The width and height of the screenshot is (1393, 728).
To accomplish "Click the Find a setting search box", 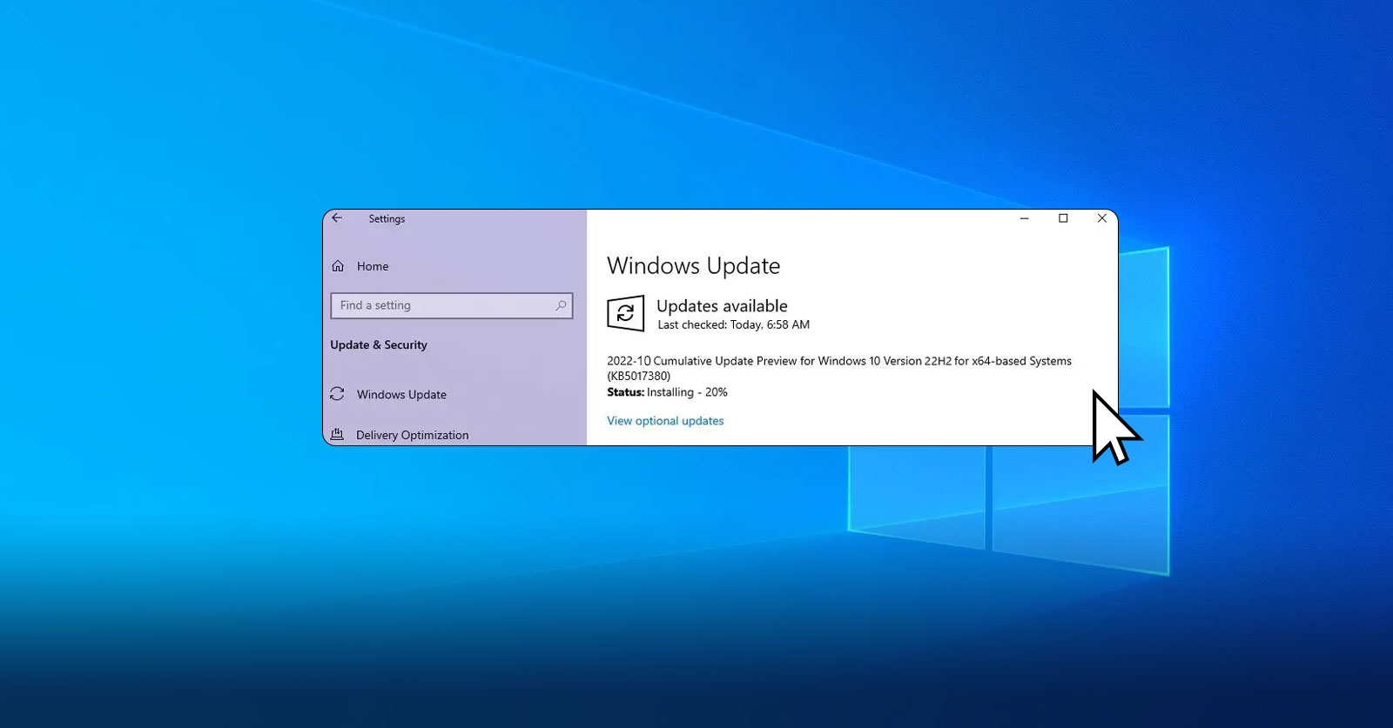I will point(452,305).
